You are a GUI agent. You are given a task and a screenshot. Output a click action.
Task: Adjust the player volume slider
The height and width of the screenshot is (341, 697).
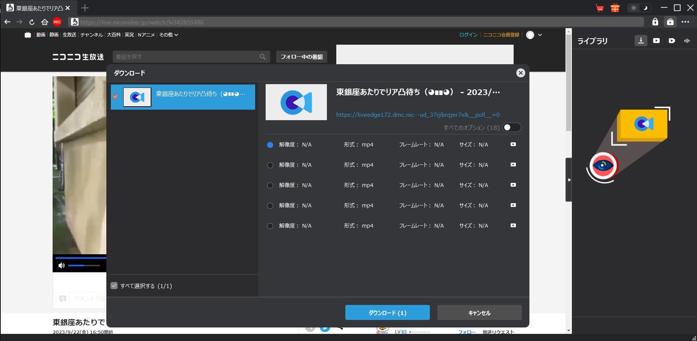click(x=84, y=266)
